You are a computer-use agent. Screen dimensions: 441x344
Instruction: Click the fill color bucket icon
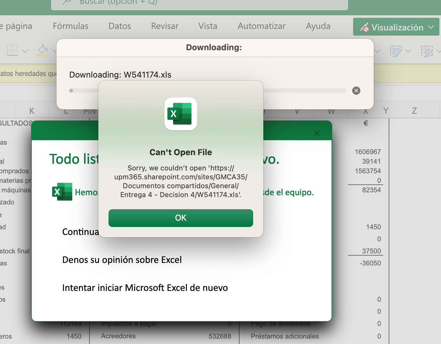(x=43, y=50)
